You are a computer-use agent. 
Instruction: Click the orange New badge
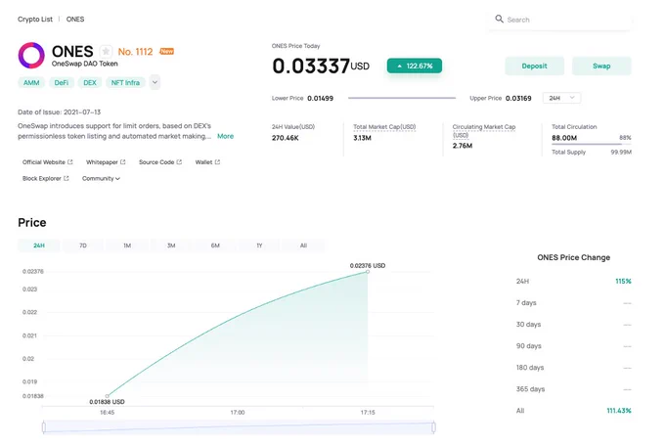coord(166,51)
